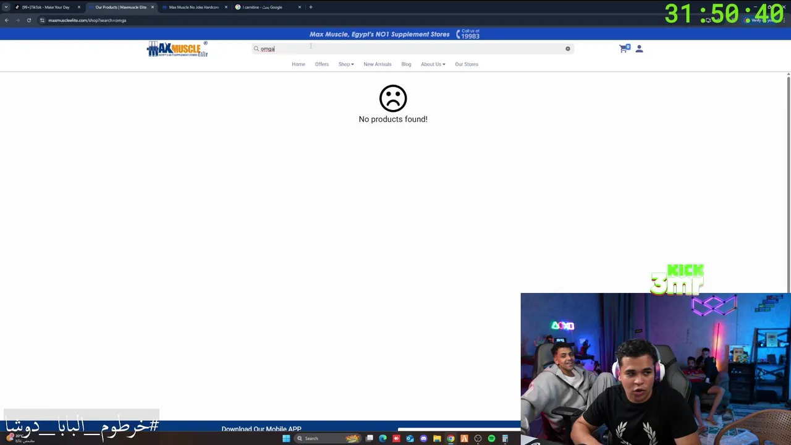This screenshot has width=791, height=445.
Task: Switch to Max Muscle No Joke Hardcore tab
Action: point(193,7)
